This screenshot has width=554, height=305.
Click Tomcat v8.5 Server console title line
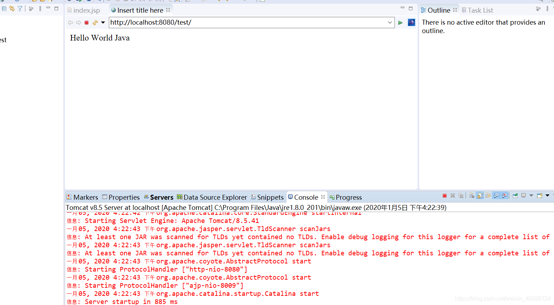[256, 207]
